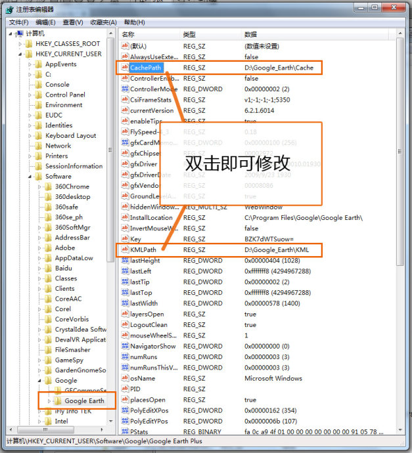Click the PStats binary value icon
This screenshot has height=453, width=412.
pos(125,431)
